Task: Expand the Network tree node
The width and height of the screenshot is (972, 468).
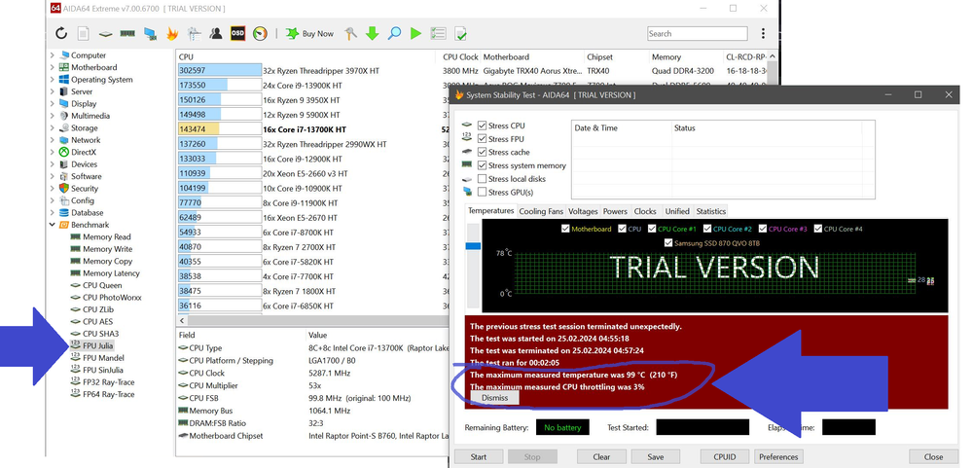Action: [53, 140]
